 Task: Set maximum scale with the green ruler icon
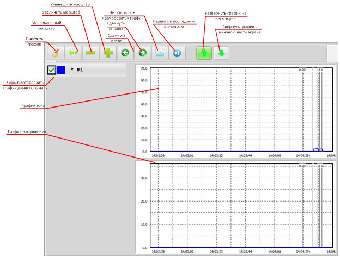point(74,53)
